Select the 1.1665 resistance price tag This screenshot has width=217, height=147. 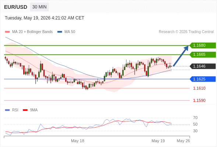[203, 54]
